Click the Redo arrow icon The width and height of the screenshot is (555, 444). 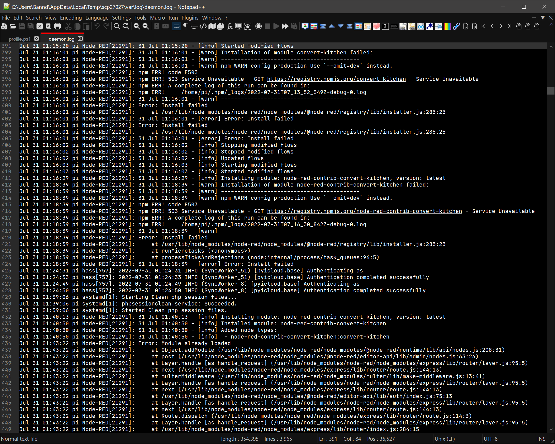click(106, 26)
